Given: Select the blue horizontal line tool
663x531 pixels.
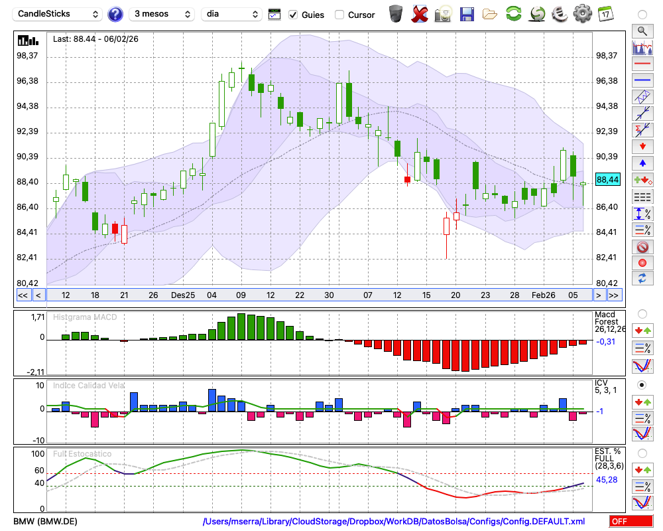Looking at the screenshot, I should [642, 80].
